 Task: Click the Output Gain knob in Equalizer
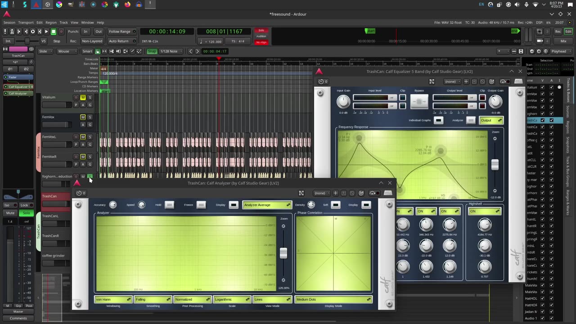[495, 103]
